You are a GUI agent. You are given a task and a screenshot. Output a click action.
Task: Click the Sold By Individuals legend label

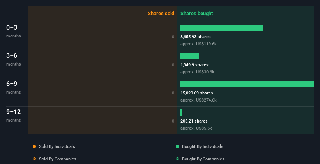[x=57, y=146]
